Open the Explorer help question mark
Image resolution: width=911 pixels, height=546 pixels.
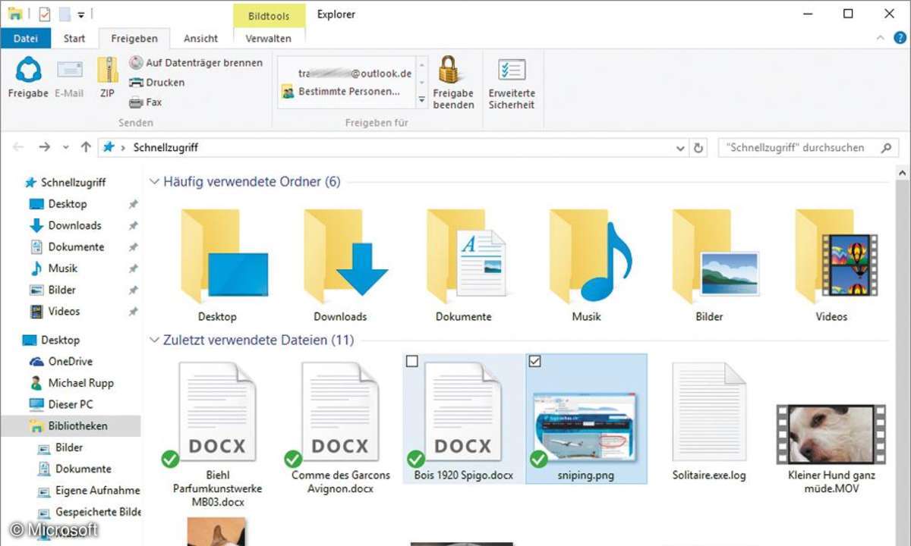[899, 37]
